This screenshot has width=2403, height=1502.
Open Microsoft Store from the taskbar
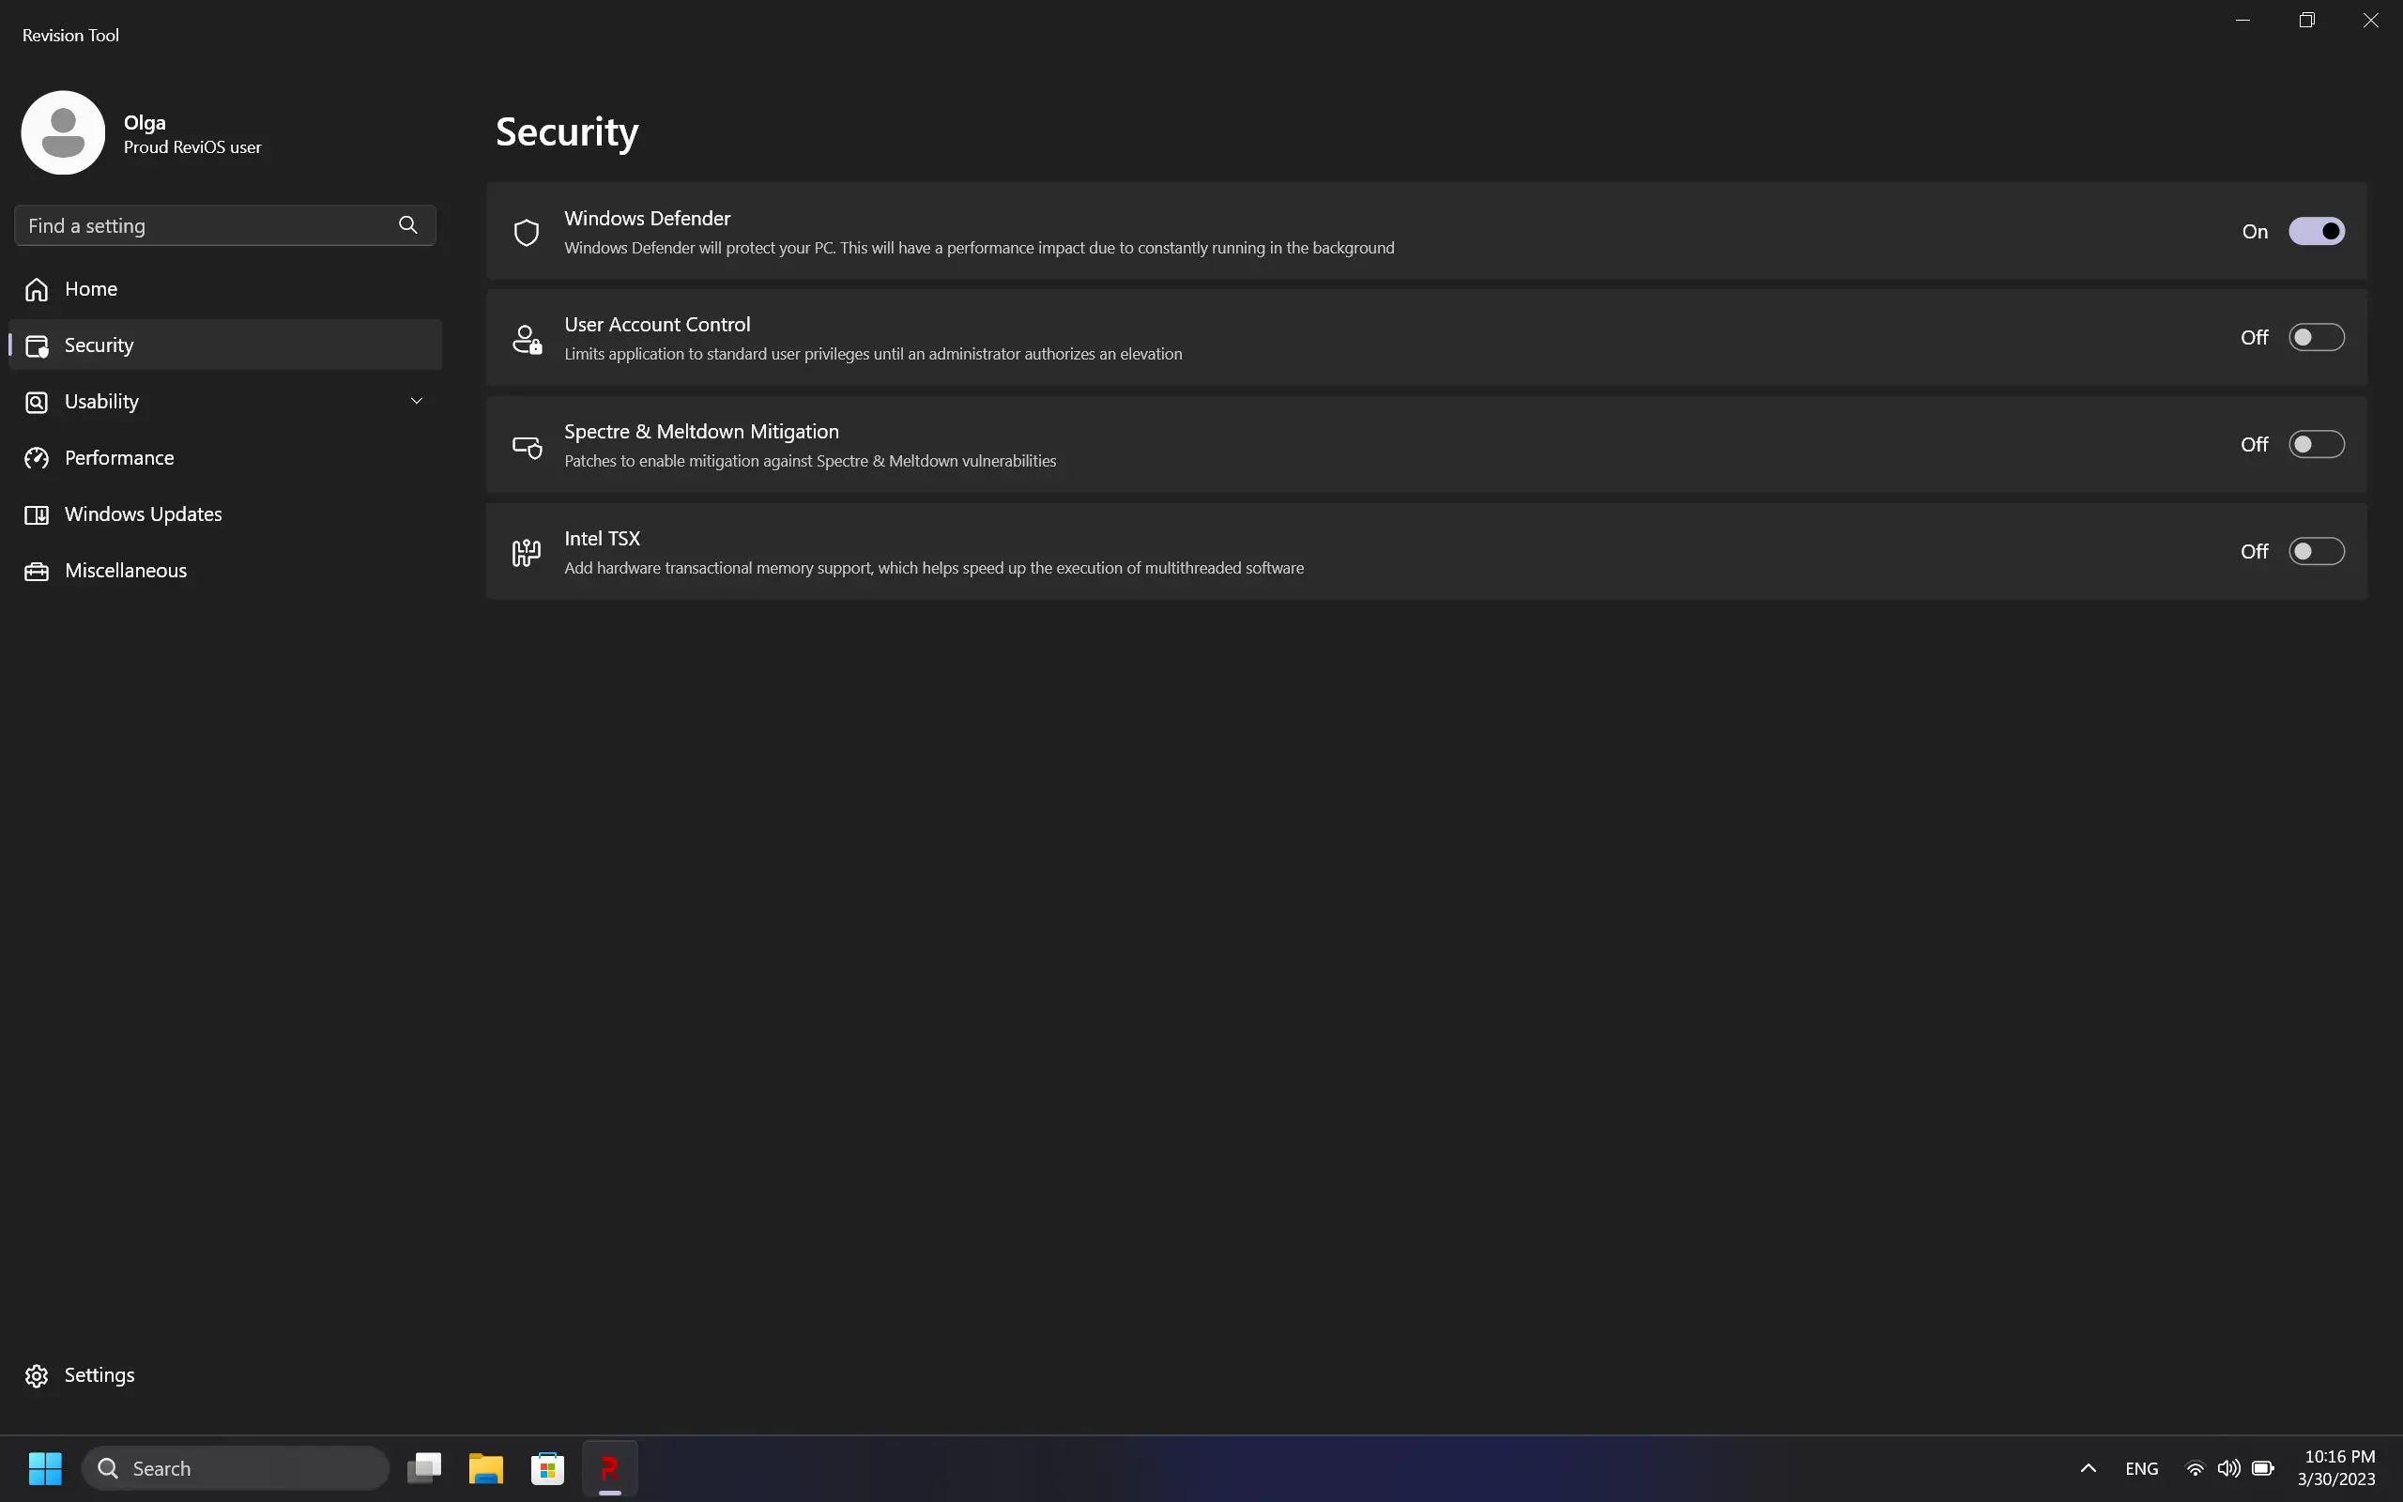click(547, 1467)
